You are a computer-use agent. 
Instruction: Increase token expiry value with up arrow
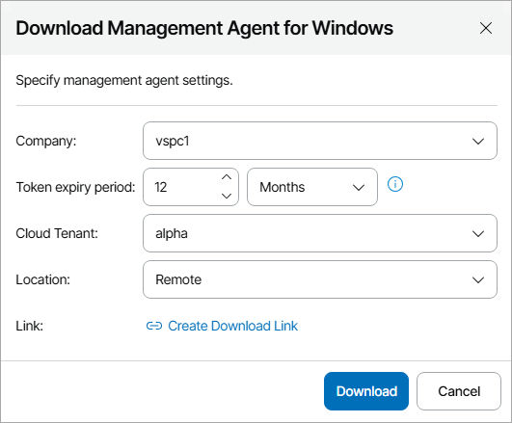(227, 177)
